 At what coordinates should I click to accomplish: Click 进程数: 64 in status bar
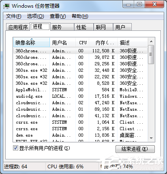click(15, 167)
